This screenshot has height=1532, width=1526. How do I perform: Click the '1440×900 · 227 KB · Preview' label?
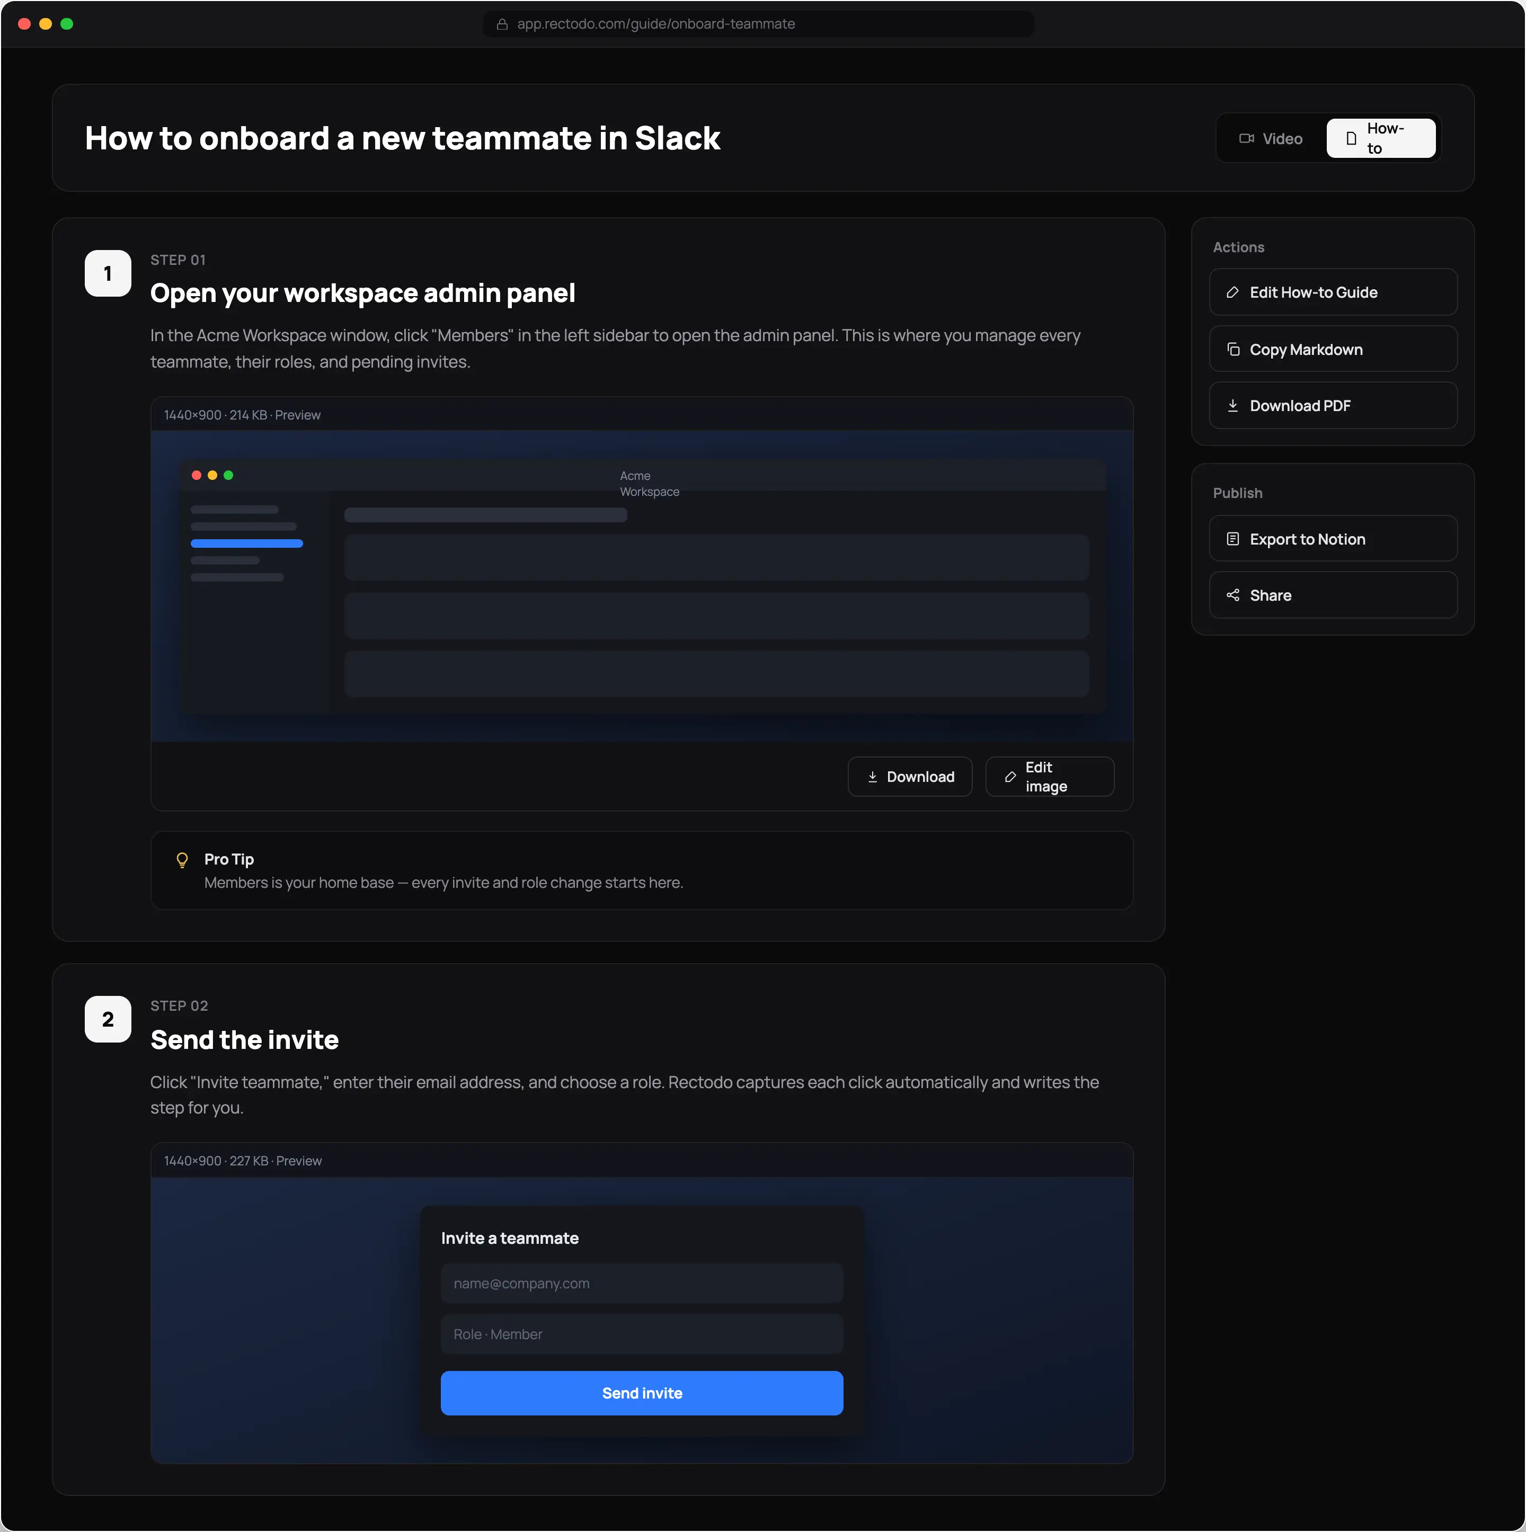tap(243, 1162)
